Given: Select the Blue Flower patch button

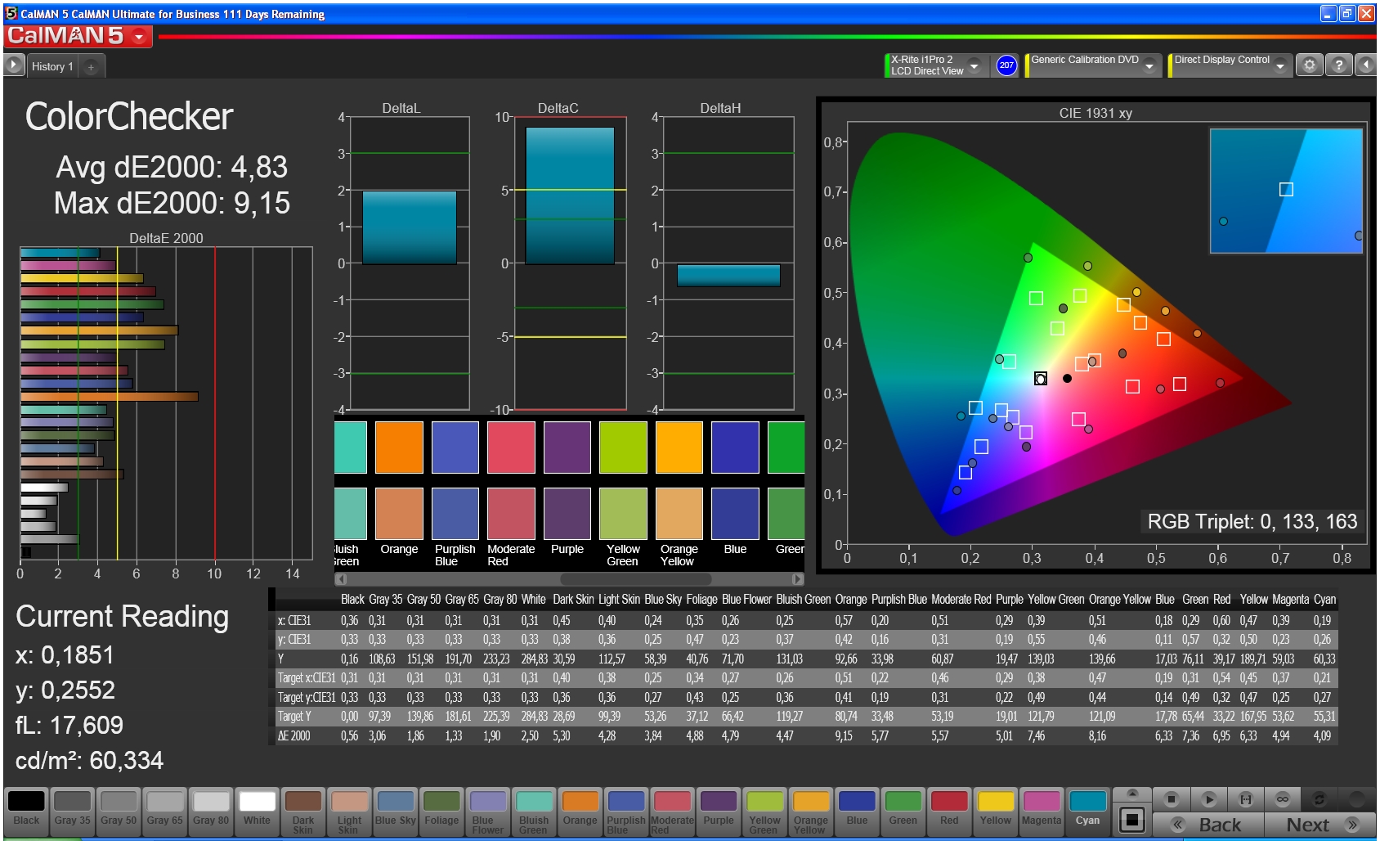Looking at the screenshot, I should (488, 812).
